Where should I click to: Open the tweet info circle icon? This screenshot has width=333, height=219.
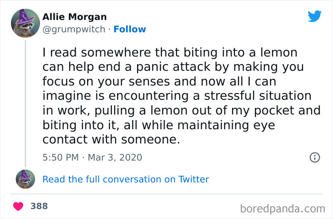point(314,157)
